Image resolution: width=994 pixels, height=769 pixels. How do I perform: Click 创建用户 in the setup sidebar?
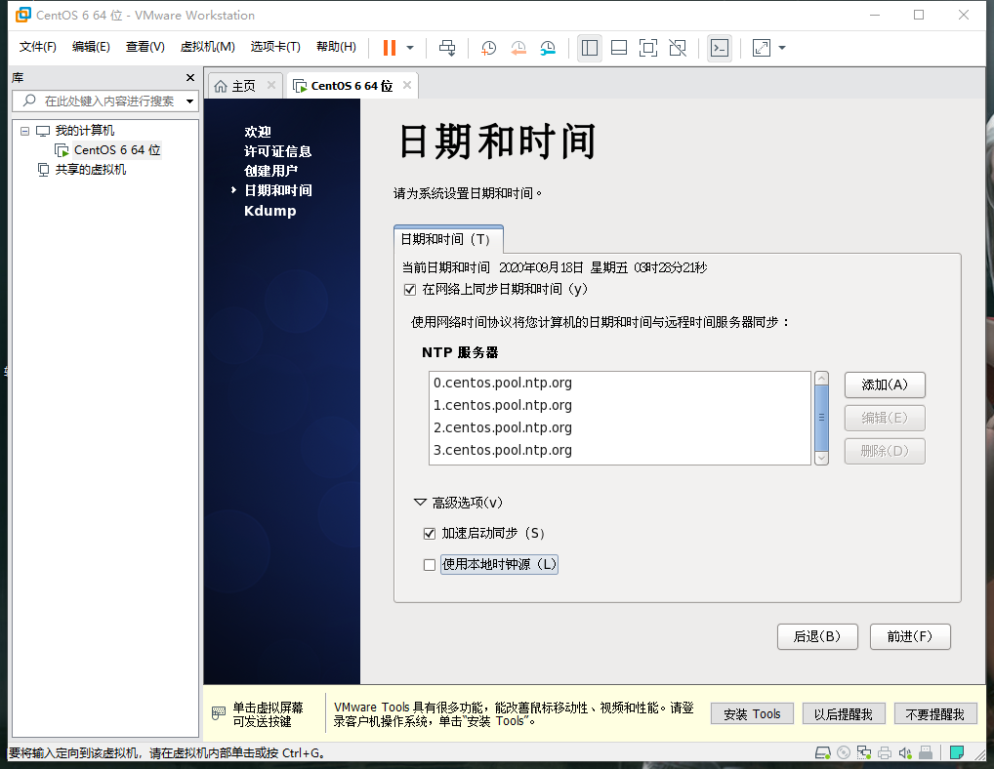pos(270,171)
